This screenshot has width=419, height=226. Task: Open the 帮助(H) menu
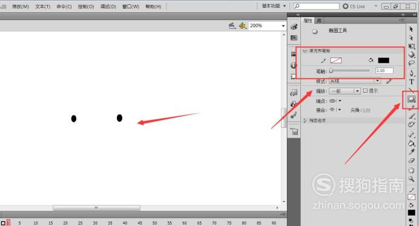click(x=153, y=7)
